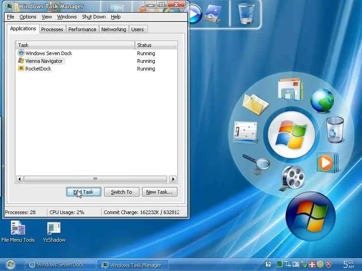
Task: Open the control panel icon in circular dock
Action: 245,132
